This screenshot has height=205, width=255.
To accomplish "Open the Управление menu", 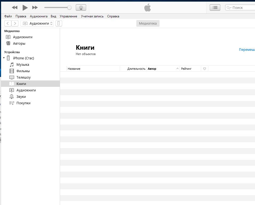I will coord(68,16).
